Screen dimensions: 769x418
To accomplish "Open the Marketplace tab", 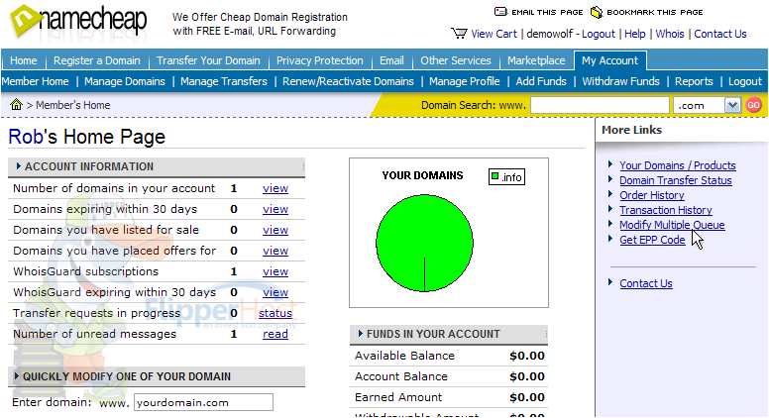I will point(536,60).
